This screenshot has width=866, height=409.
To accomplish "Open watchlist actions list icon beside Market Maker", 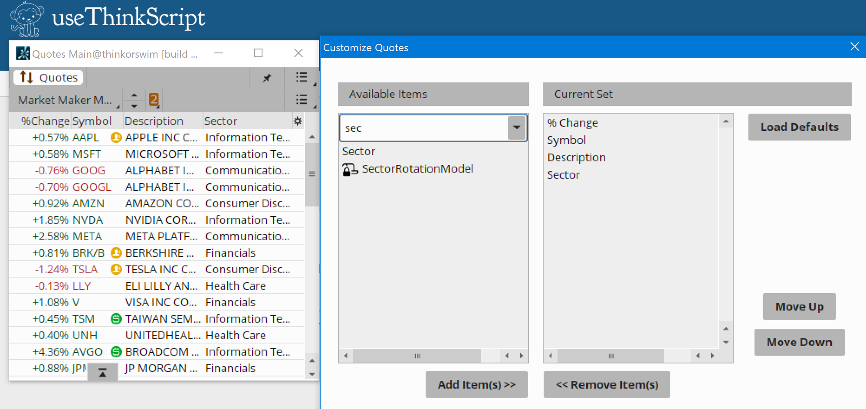I will pos(302,100).
